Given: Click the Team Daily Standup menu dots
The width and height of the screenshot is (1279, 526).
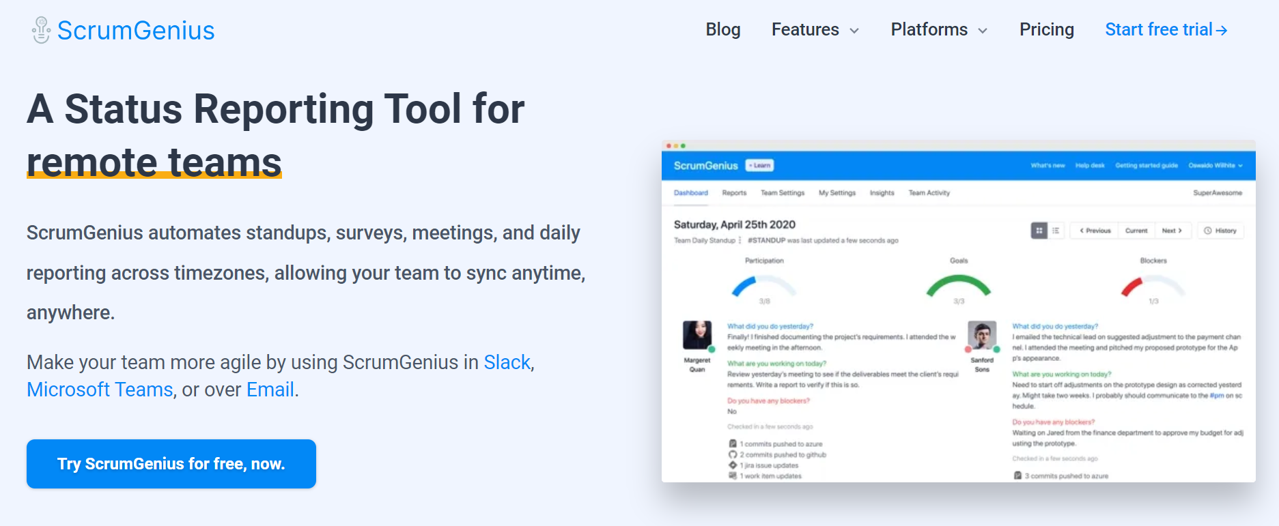Looking at the screenshot, I should [x=740, y=240].
